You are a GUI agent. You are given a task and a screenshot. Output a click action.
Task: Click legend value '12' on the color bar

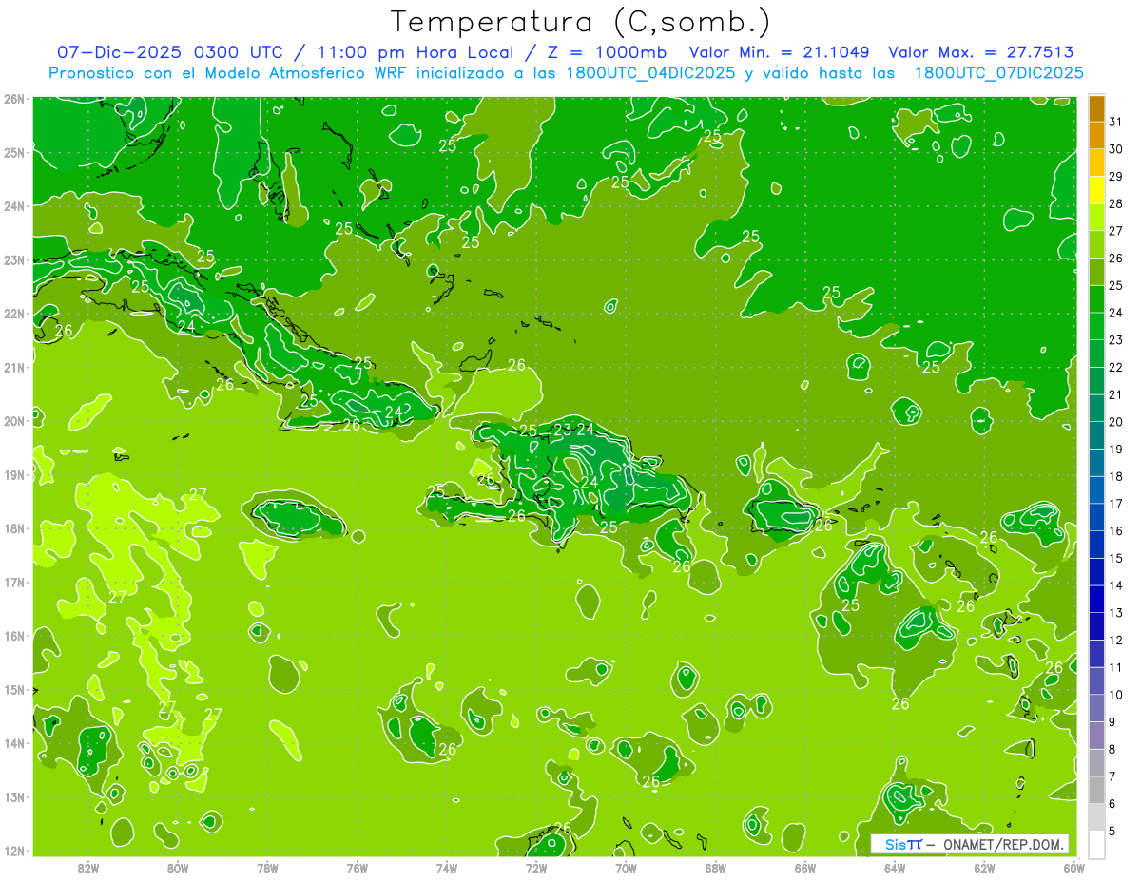[x=1115, y=640]
